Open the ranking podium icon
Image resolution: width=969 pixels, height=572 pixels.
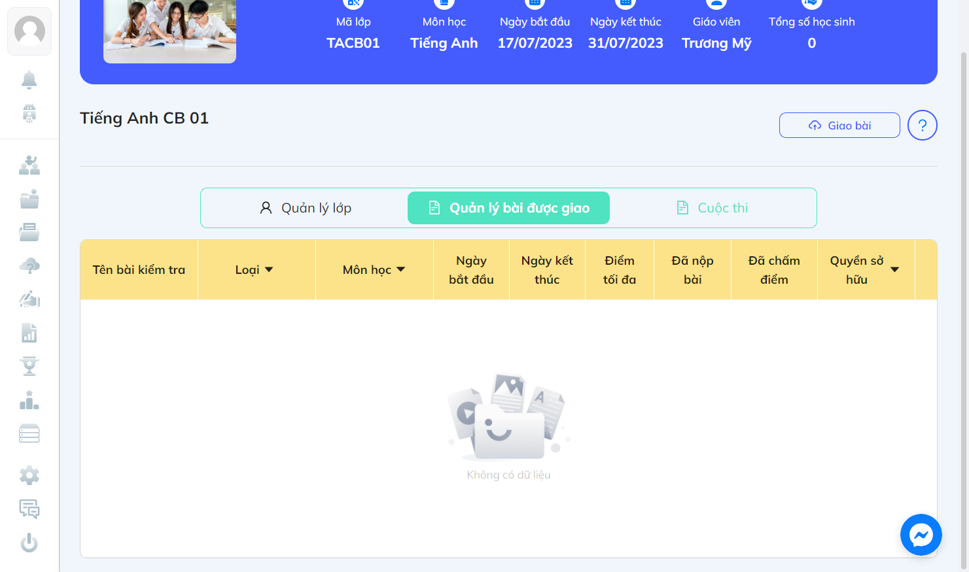pyautogui.click(x=29, y=400)
